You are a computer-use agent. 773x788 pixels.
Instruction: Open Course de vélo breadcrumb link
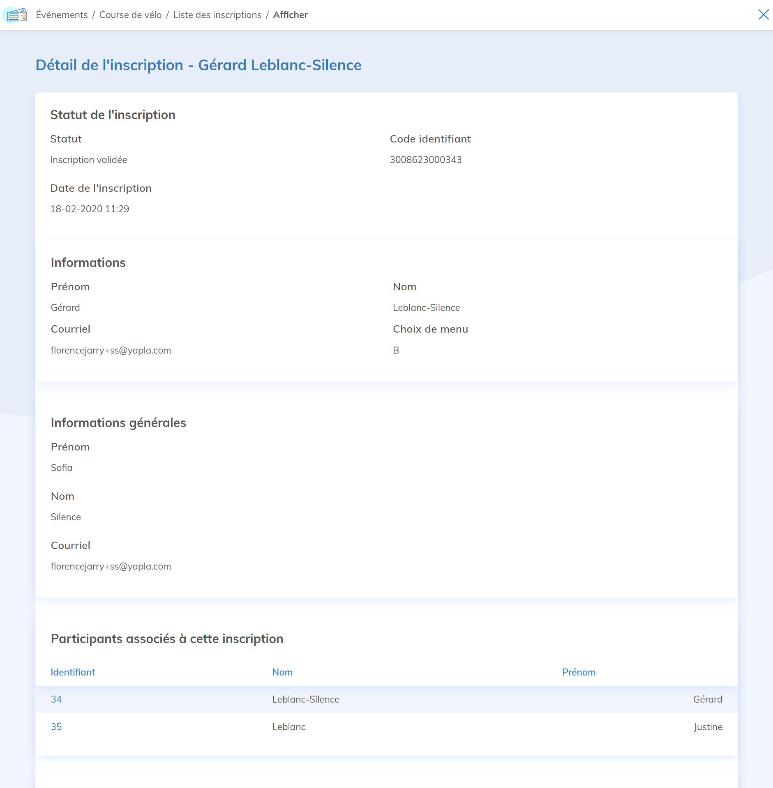(130, 15)
